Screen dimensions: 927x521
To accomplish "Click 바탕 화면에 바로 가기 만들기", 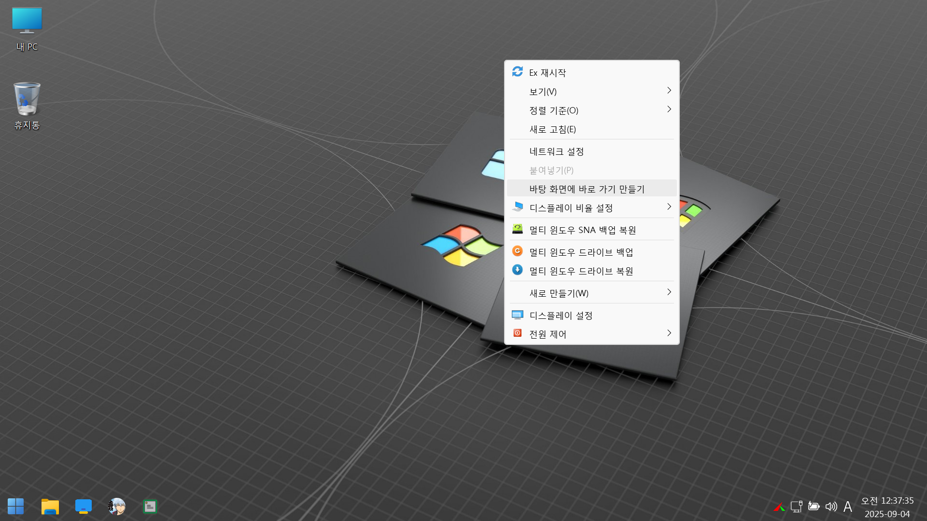I will coord(587,189).
